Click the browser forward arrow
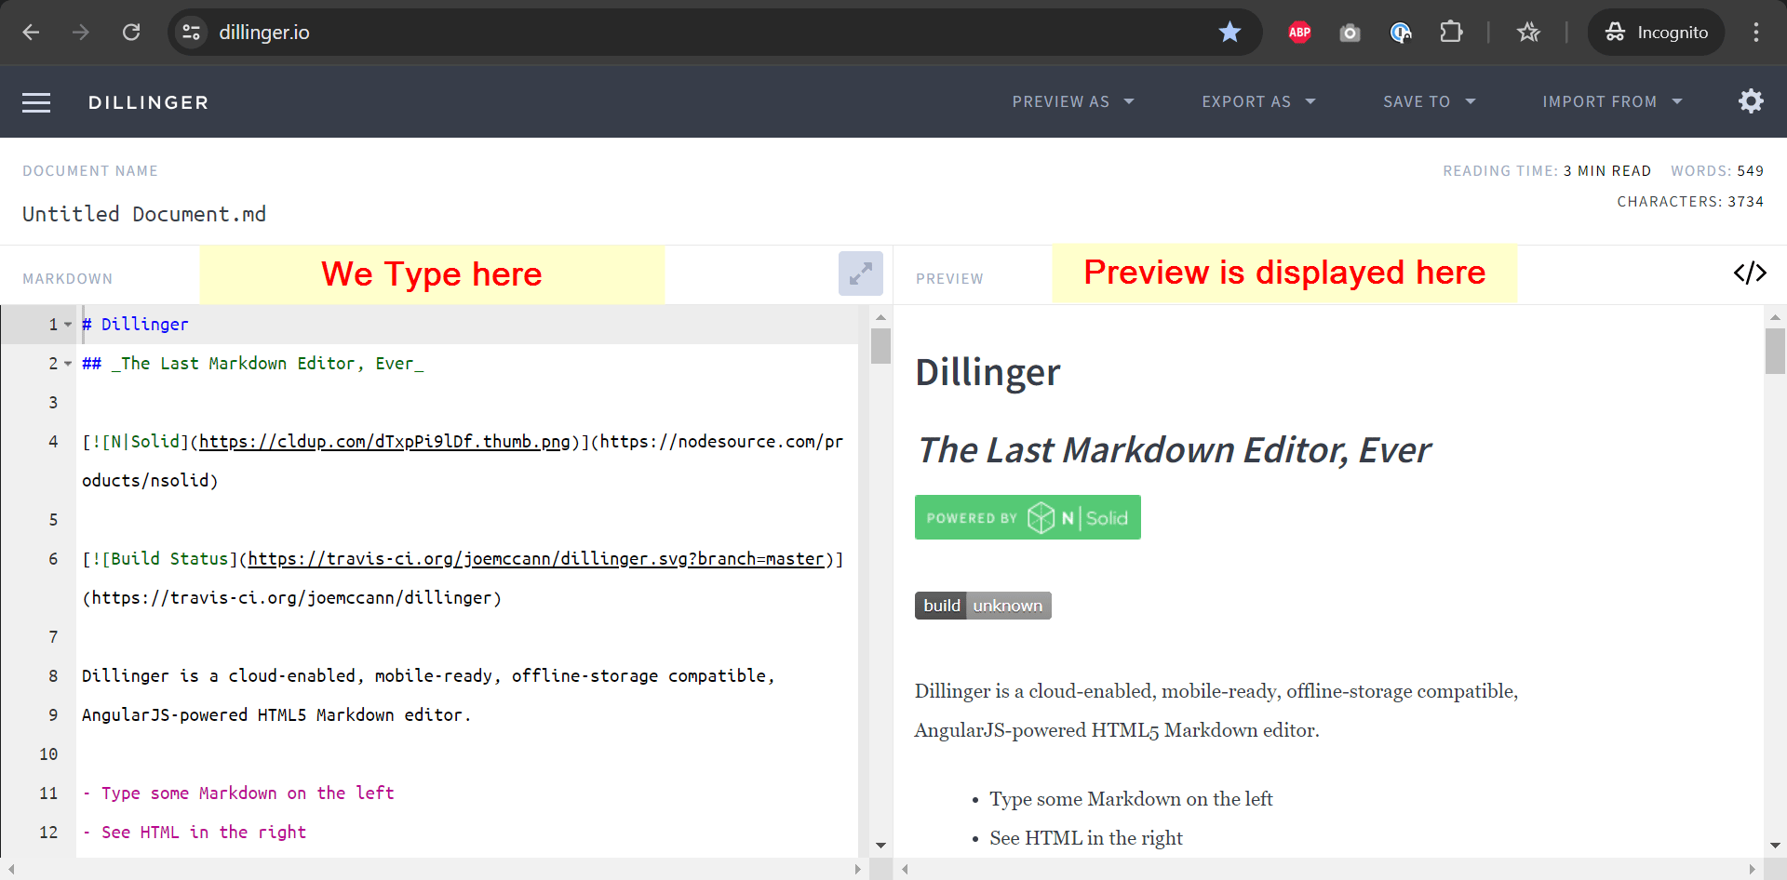This screenshot has height=880, width=1787. tap(81, 33)
